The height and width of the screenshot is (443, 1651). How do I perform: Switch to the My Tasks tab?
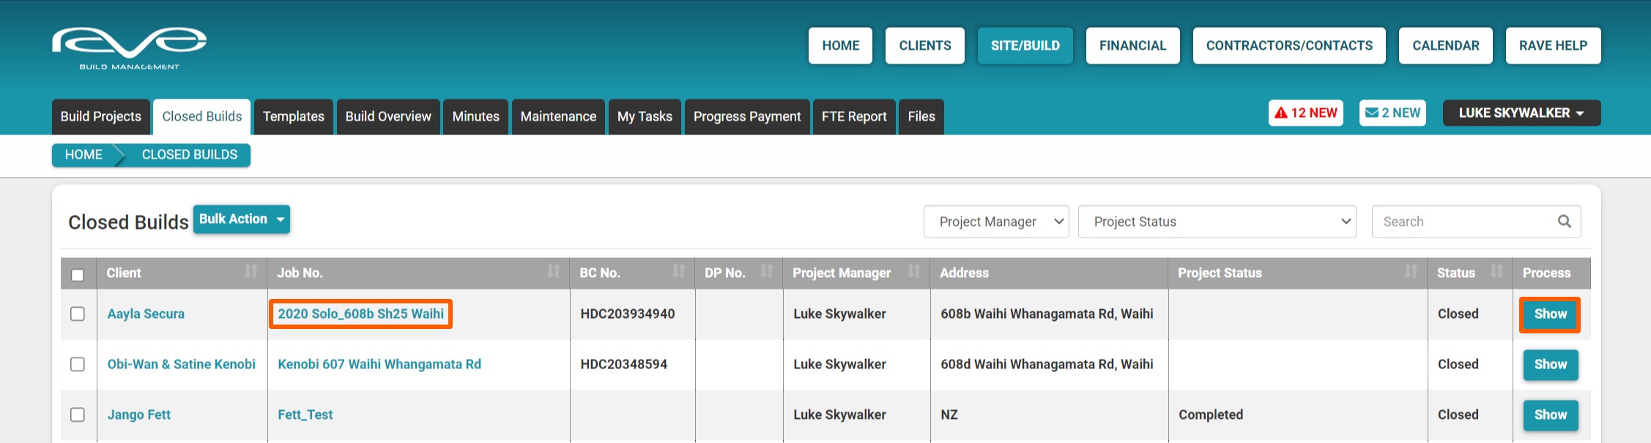coord(645,117)
